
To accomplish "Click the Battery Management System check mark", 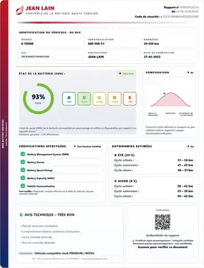I will 23,154.
